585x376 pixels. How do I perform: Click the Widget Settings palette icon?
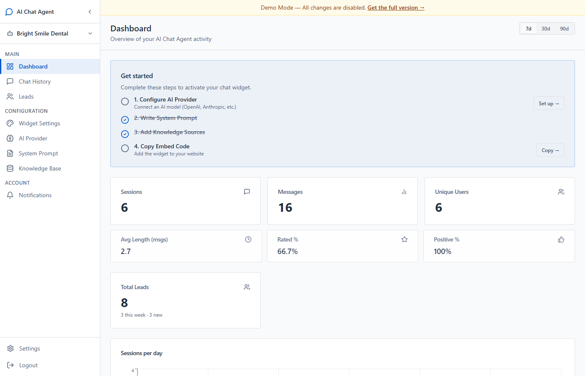click(10, 123)
